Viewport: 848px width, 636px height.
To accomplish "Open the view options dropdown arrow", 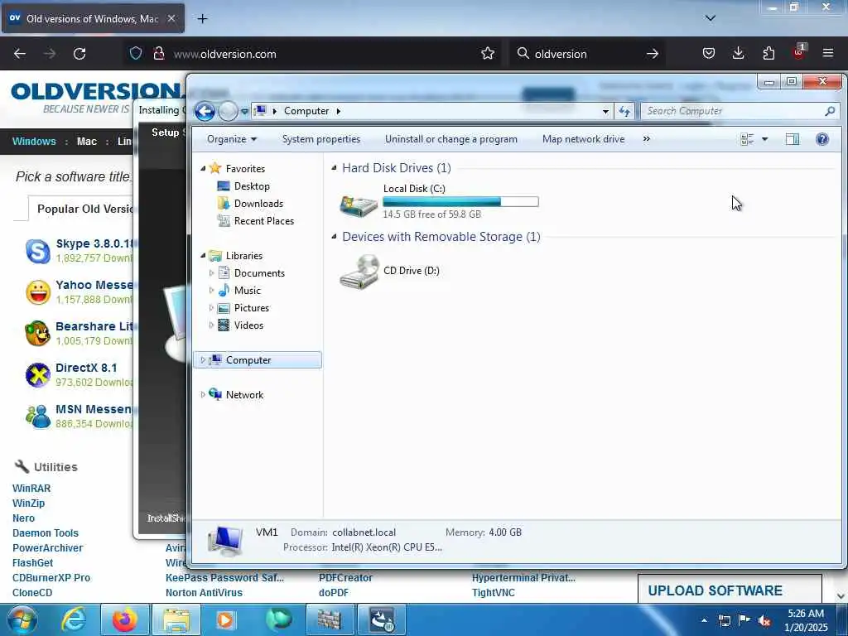I will pyautogui.click(x=764, y=139).
